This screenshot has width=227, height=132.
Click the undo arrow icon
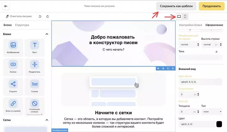point(40,16)
